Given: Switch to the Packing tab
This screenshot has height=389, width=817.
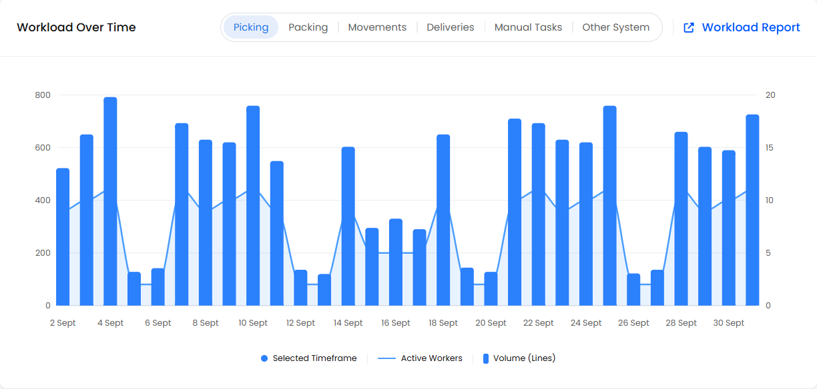Looking at the screenshot, I should pos(308,27).
